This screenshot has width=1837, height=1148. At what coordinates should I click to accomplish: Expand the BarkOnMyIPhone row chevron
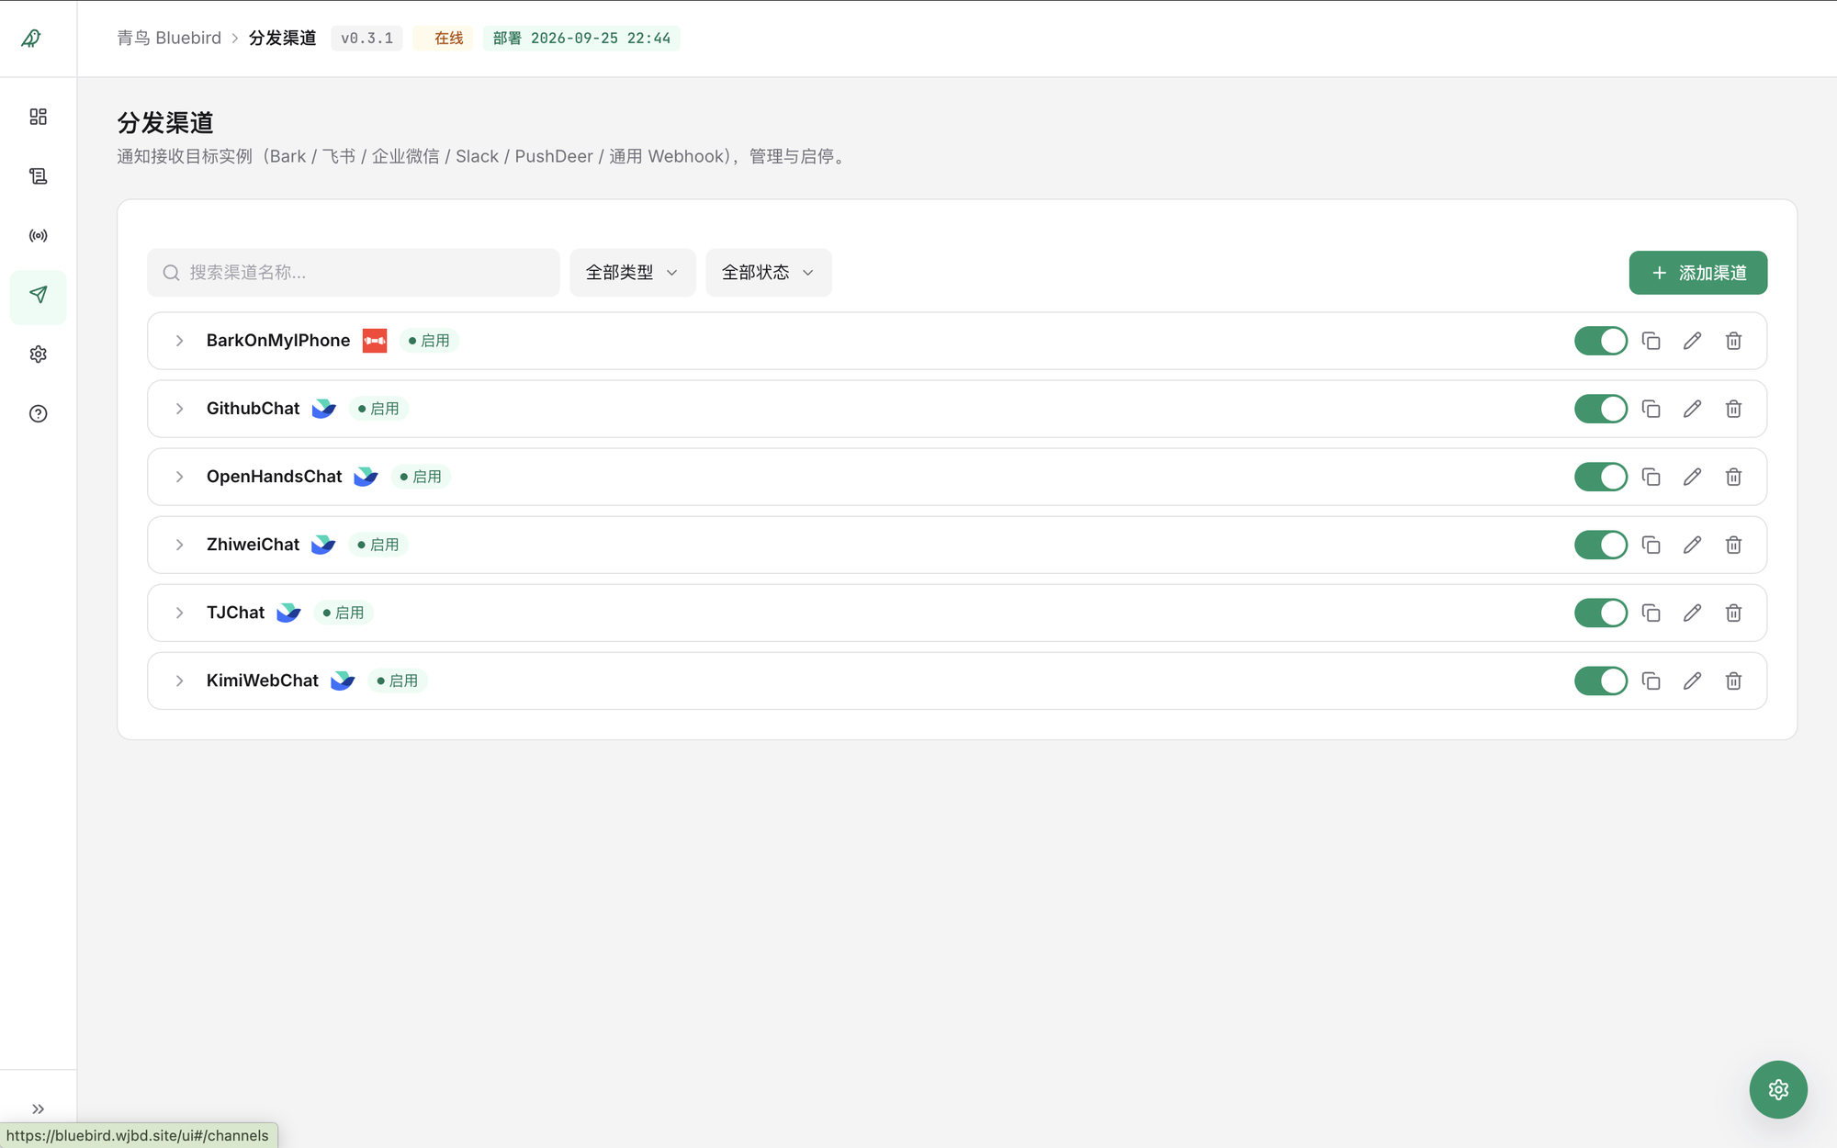180,341
